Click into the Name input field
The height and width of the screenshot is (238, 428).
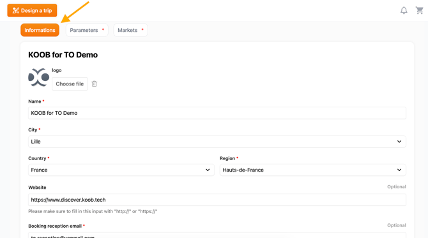(x=217, y=113)
